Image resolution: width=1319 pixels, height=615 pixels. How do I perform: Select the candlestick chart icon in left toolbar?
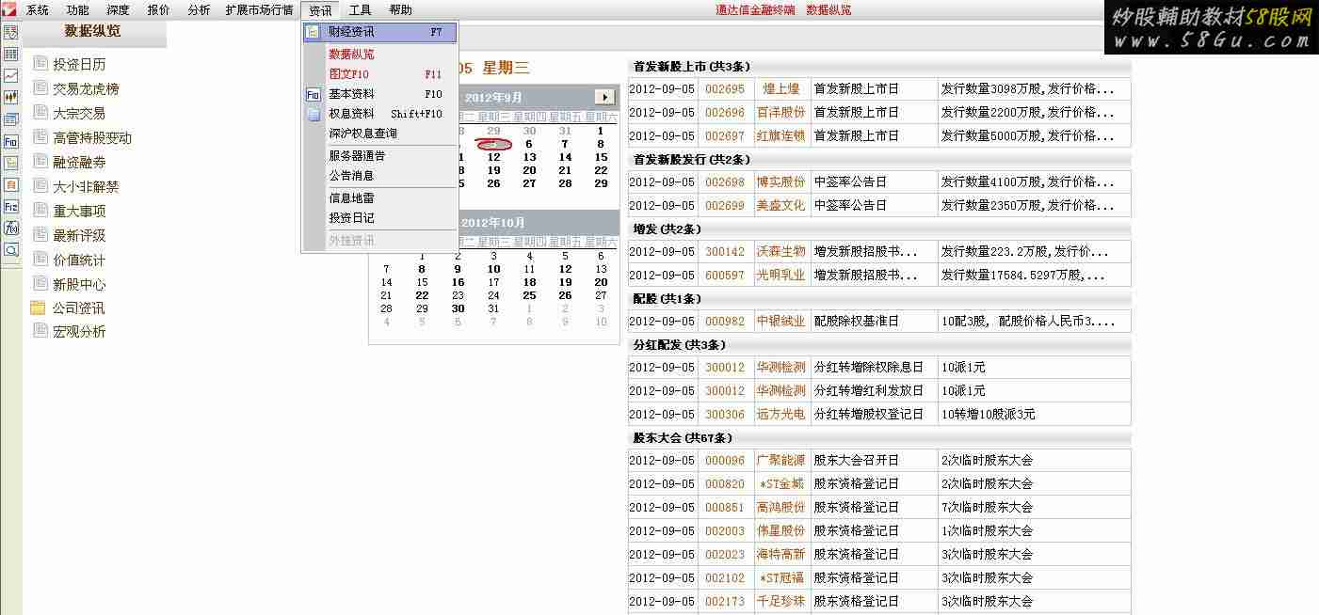[x=11, y=98]
